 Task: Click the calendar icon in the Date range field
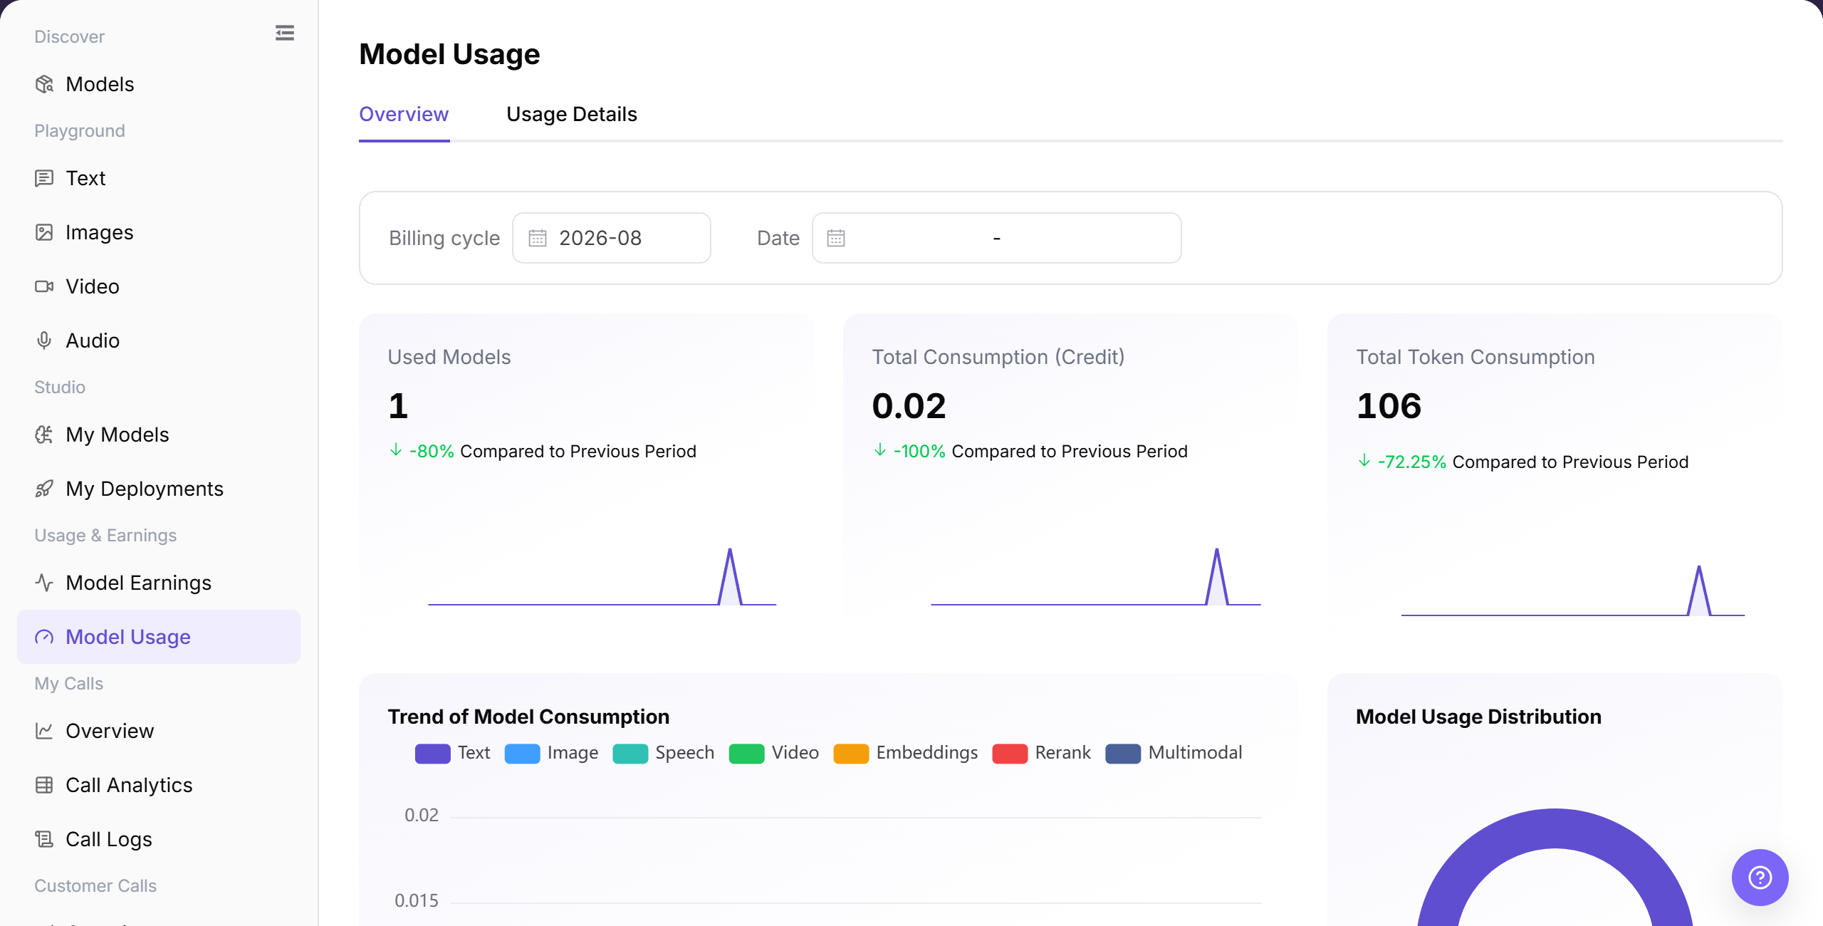click(x=836, y=238)
